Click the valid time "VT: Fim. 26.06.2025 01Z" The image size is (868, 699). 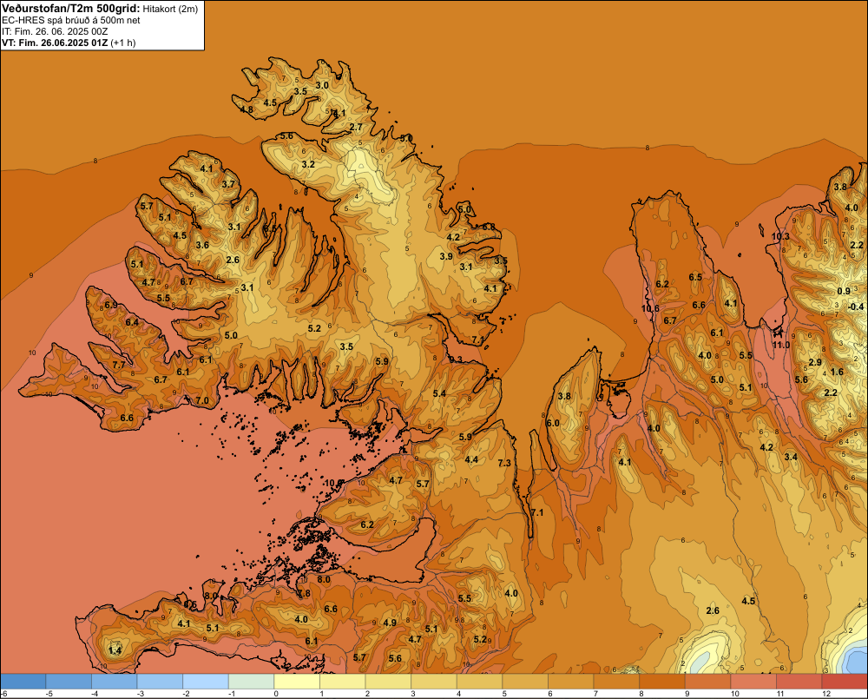click(55, 43)
